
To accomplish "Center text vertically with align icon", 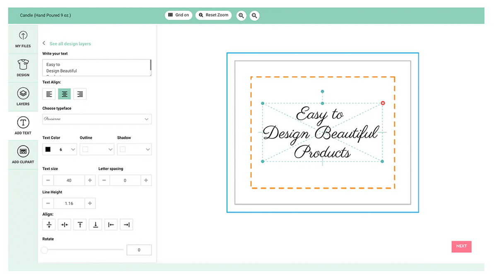I will (49, 224).
